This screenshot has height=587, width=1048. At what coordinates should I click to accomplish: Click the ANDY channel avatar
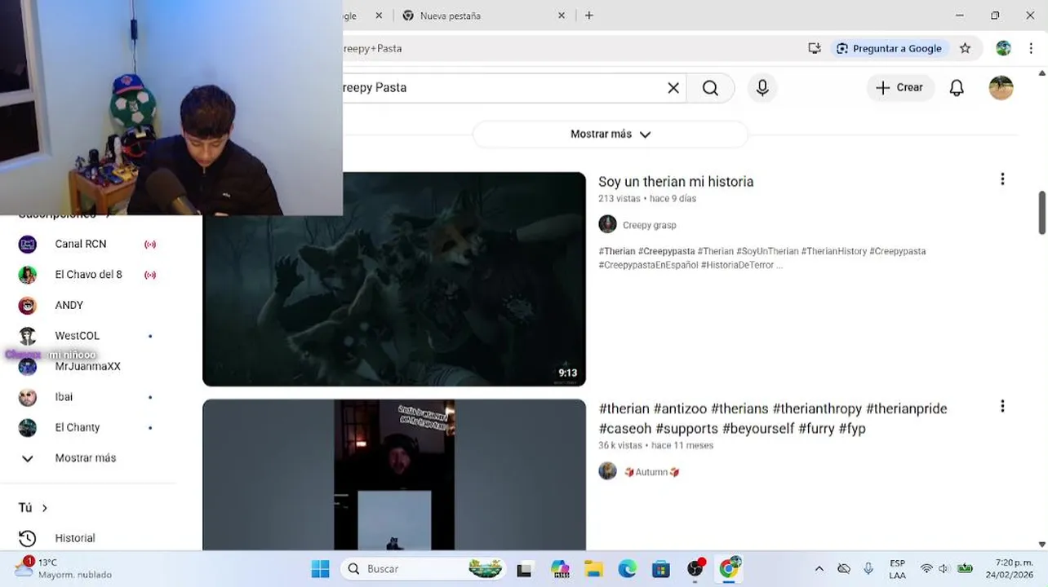(x=28, y=305)
